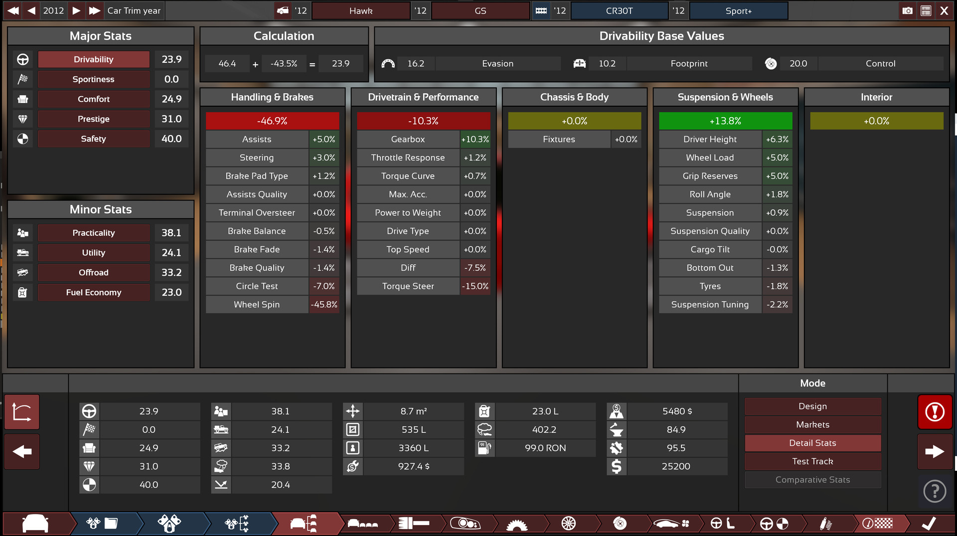Open the axes graph icon button
Viewport: 957px width, 536px height.
click(x=22, y=412)
